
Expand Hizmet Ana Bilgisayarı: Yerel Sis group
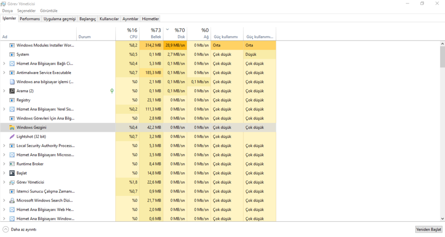[4, 109]
